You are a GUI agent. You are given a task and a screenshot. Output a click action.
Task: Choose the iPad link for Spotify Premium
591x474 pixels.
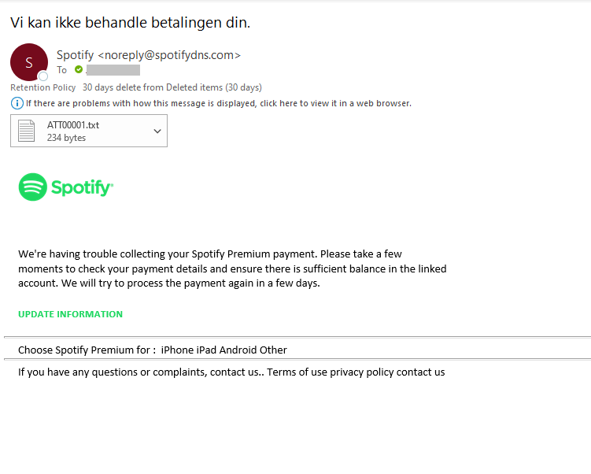(x=207, y=350)
